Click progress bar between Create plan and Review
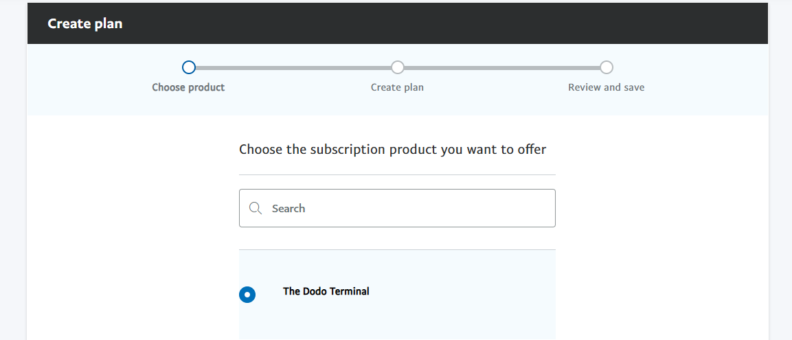The image size is (792, 340). 502,67
